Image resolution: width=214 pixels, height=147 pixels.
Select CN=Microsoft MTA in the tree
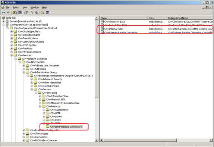coord(56,100)
